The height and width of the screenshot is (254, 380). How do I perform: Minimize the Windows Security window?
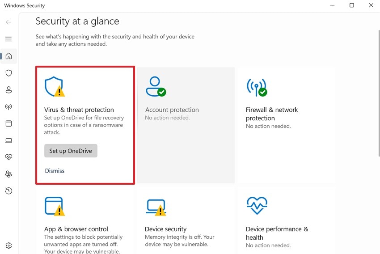pos(333,5)
